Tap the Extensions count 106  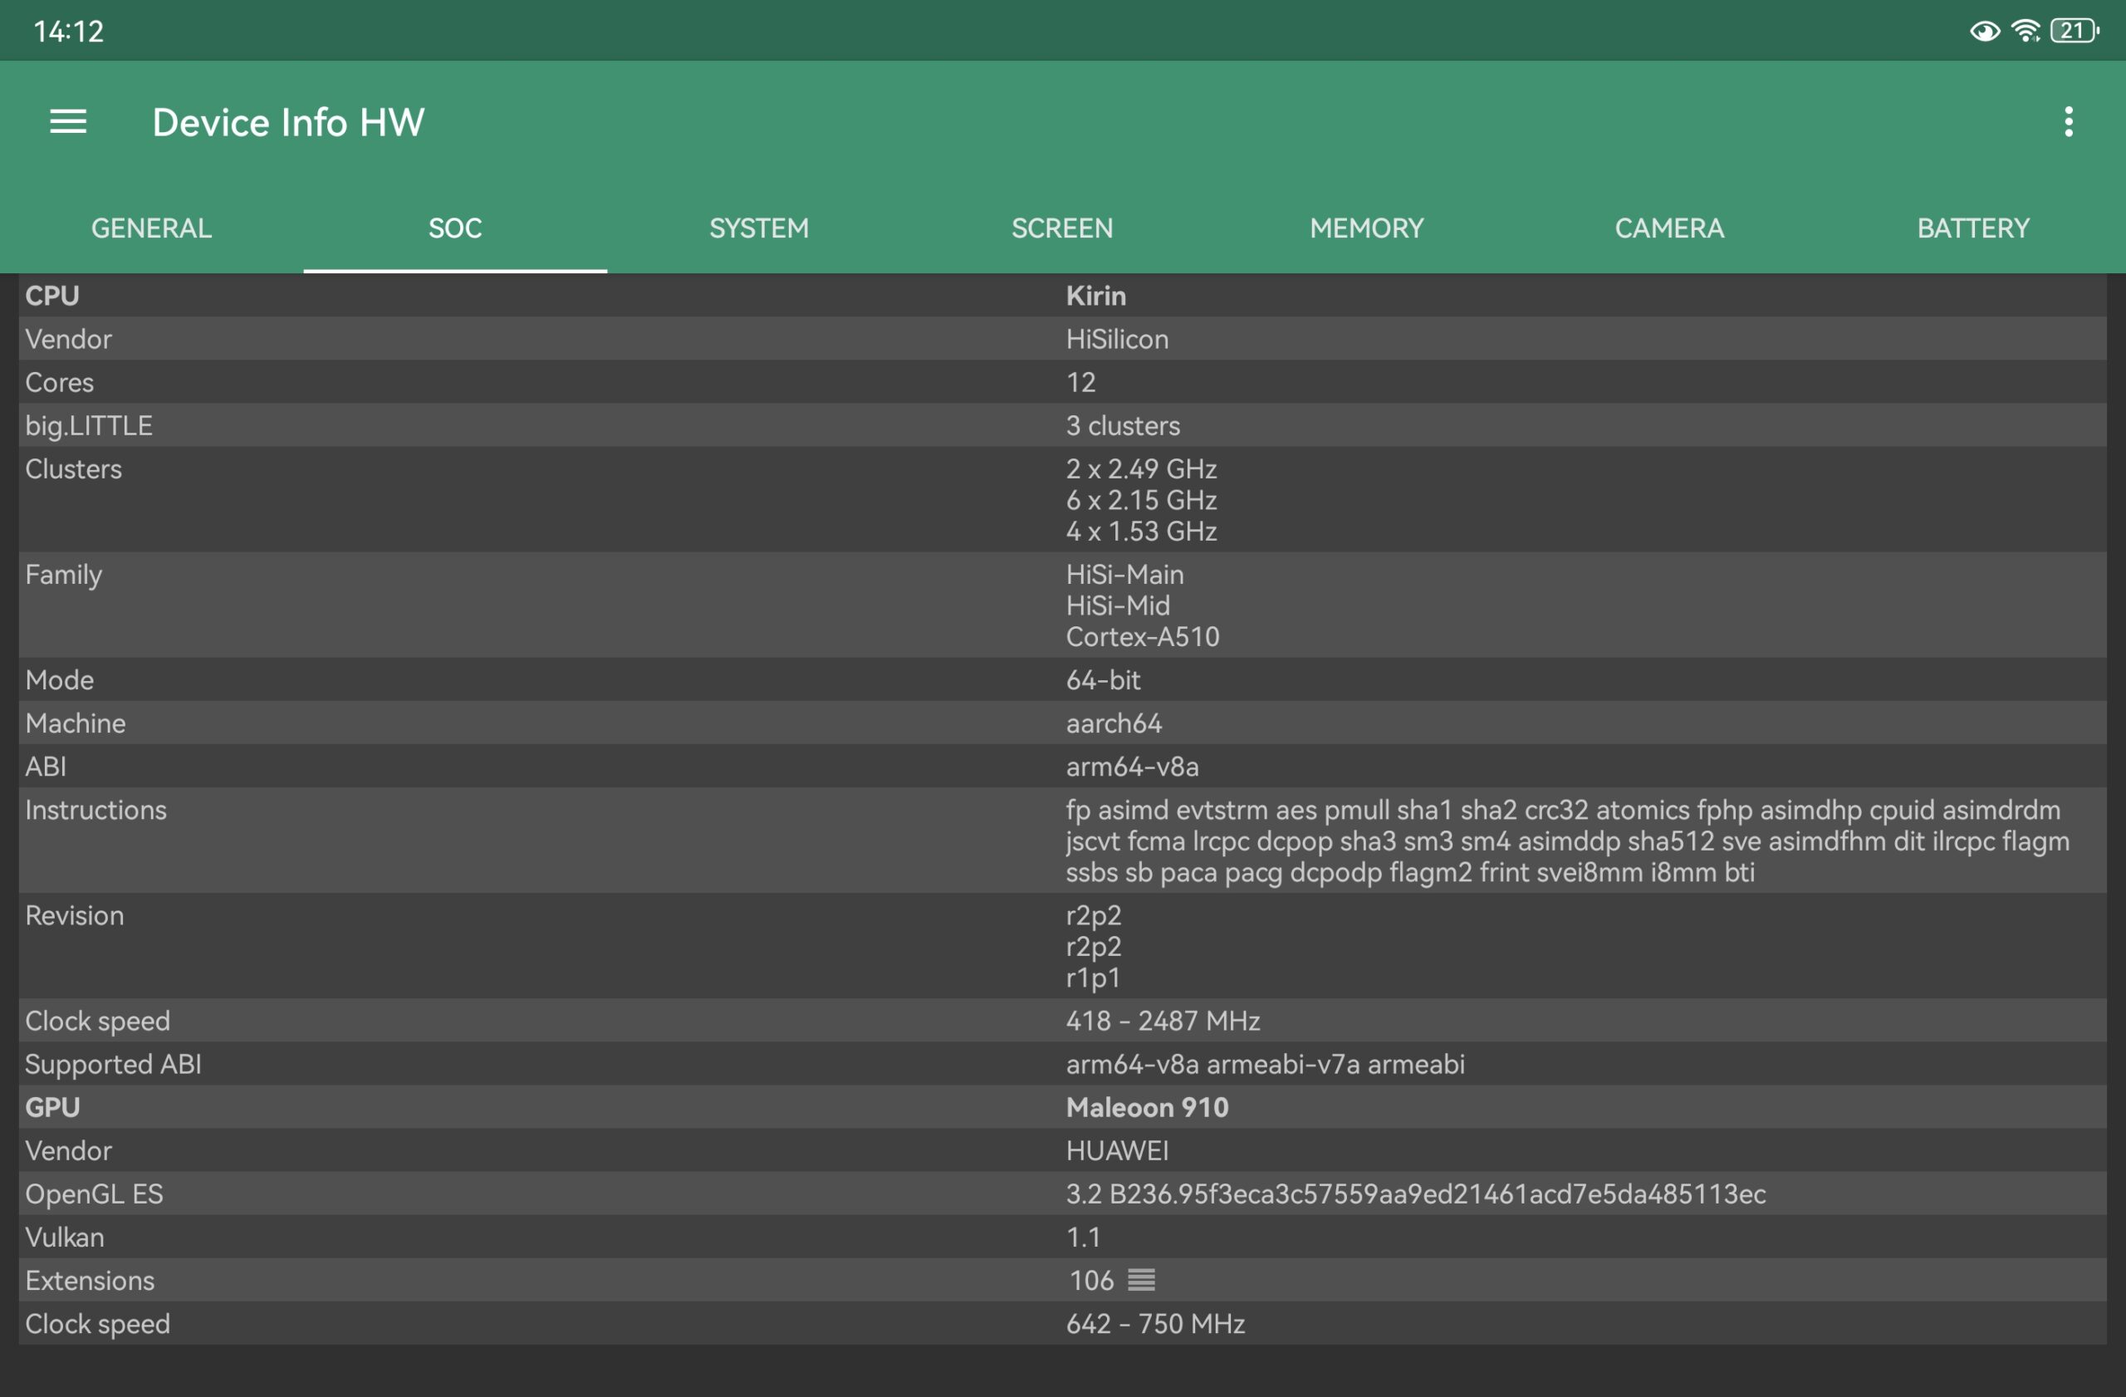pyautogui.click(x=1091, y=1281)
